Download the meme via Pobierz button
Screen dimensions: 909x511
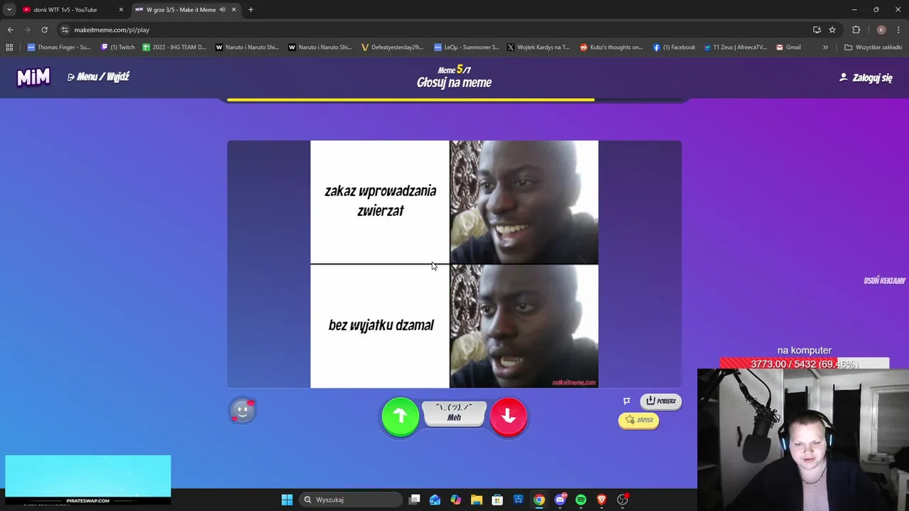pyautogui.click(x=660, y=401)
